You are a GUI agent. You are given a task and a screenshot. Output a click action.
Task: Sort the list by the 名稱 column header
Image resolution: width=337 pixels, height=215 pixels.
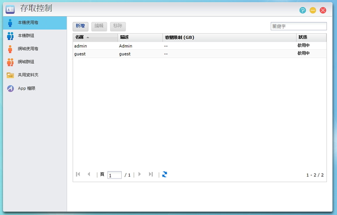click(x=95, y=37)
